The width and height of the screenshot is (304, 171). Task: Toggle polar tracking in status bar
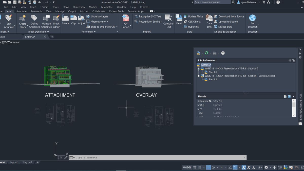pos(214,167)
